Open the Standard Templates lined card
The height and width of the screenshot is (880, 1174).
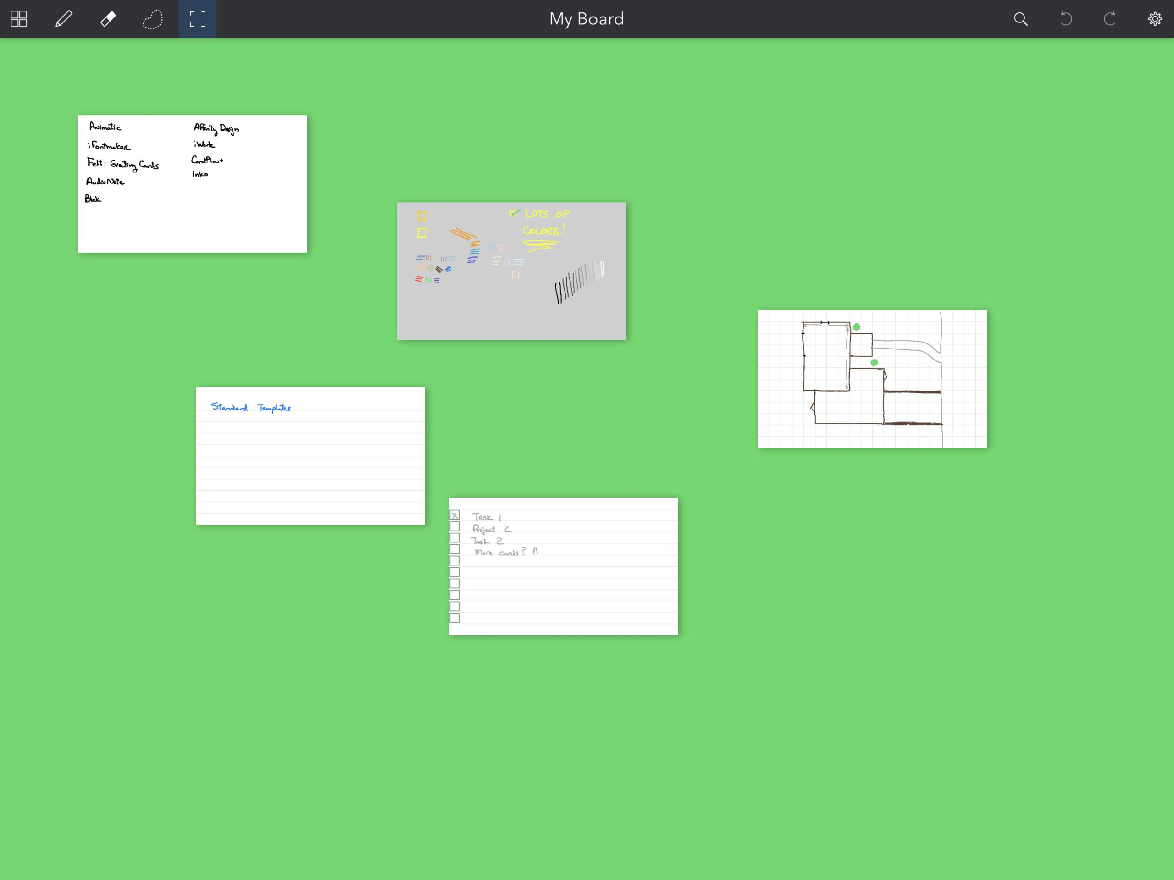pyautogui.click(x=310, y=456)
